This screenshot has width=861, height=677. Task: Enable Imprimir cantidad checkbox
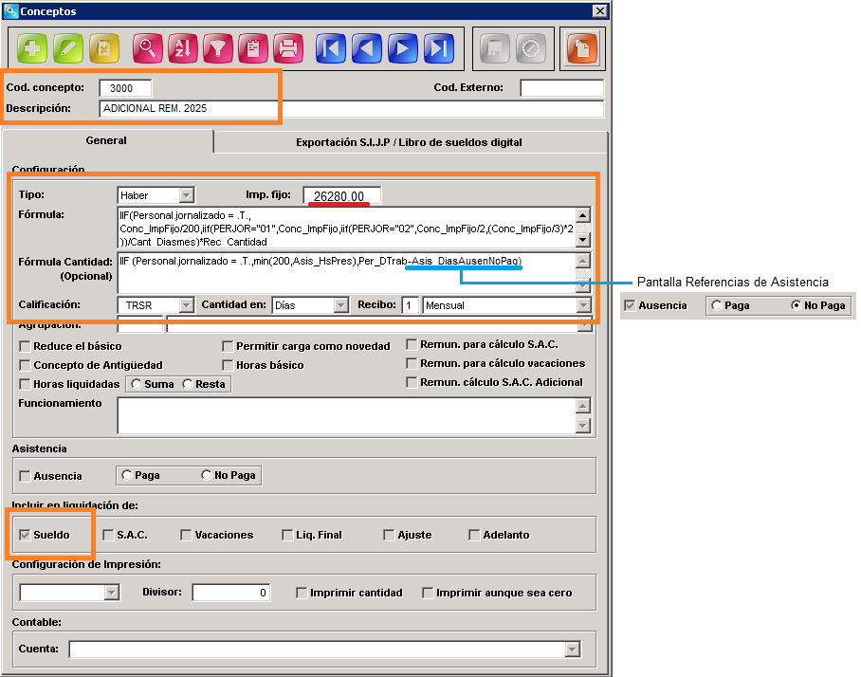click(302, 593)
